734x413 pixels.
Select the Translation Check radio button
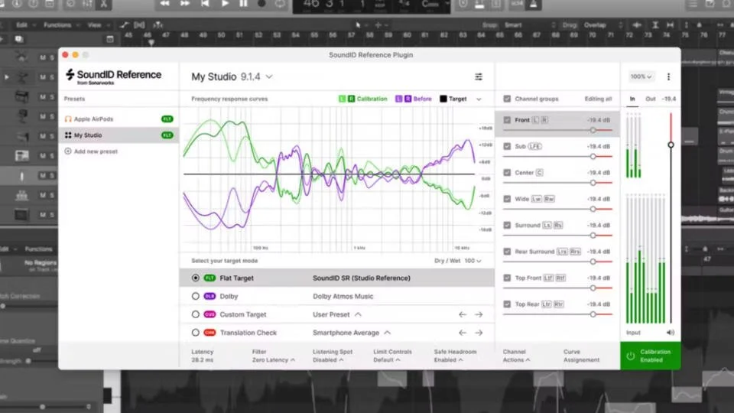coord(195,333)
